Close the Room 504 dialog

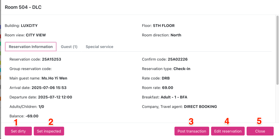[260, 131]
